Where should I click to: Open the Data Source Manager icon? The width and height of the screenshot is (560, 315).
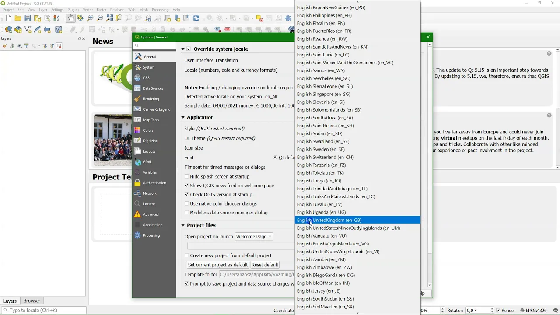[x=8, y=30]
